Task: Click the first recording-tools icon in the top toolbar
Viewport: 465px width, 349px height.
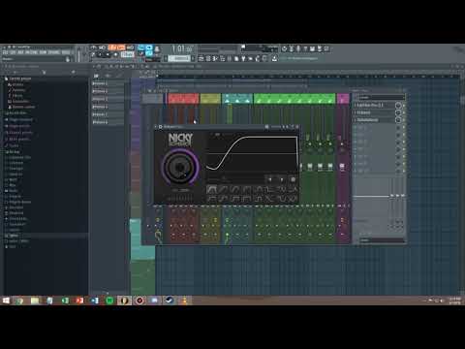Action: click(284, 48)
